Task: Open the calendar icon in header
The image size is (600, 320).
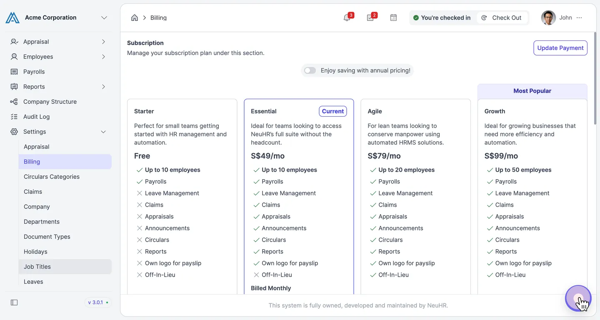Action: 393,17
